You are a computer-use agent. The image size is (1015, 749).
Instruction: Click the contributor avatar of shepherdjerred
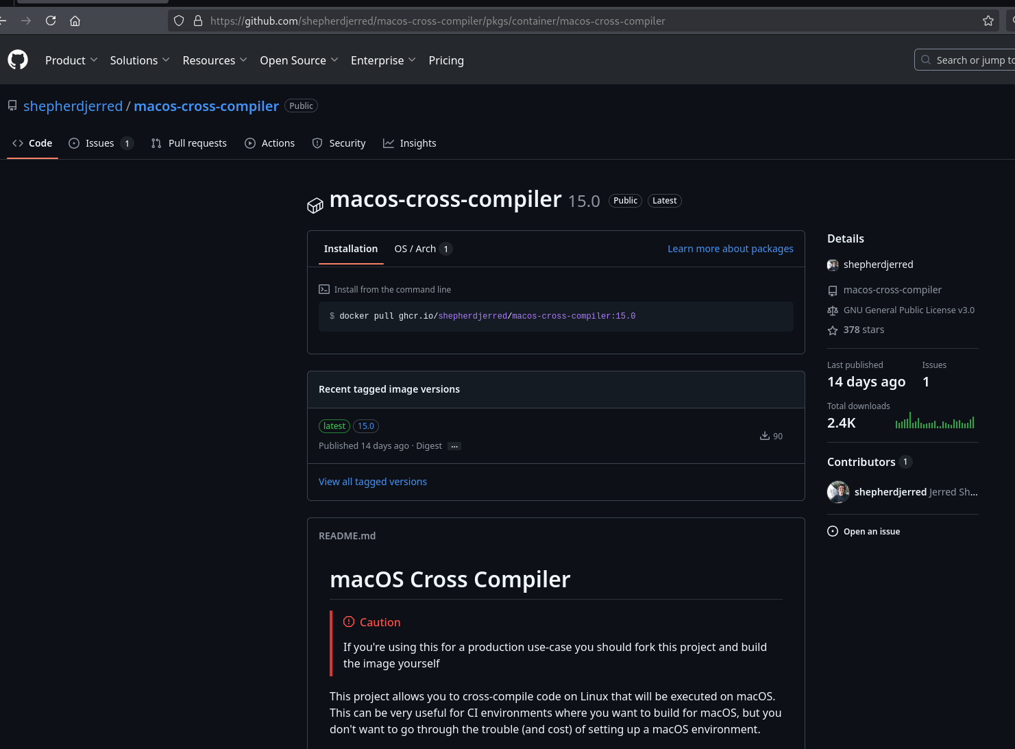838,491
